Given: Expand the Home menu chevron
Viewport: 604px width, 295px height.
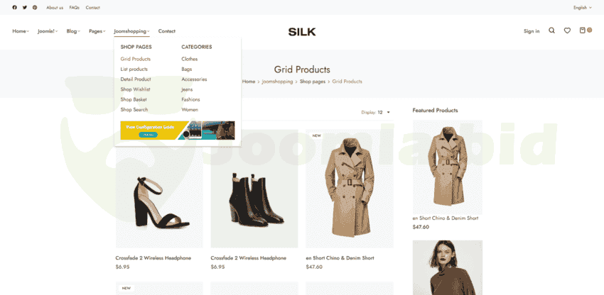Looking at the screenshot, I should [x=28, y=31].
